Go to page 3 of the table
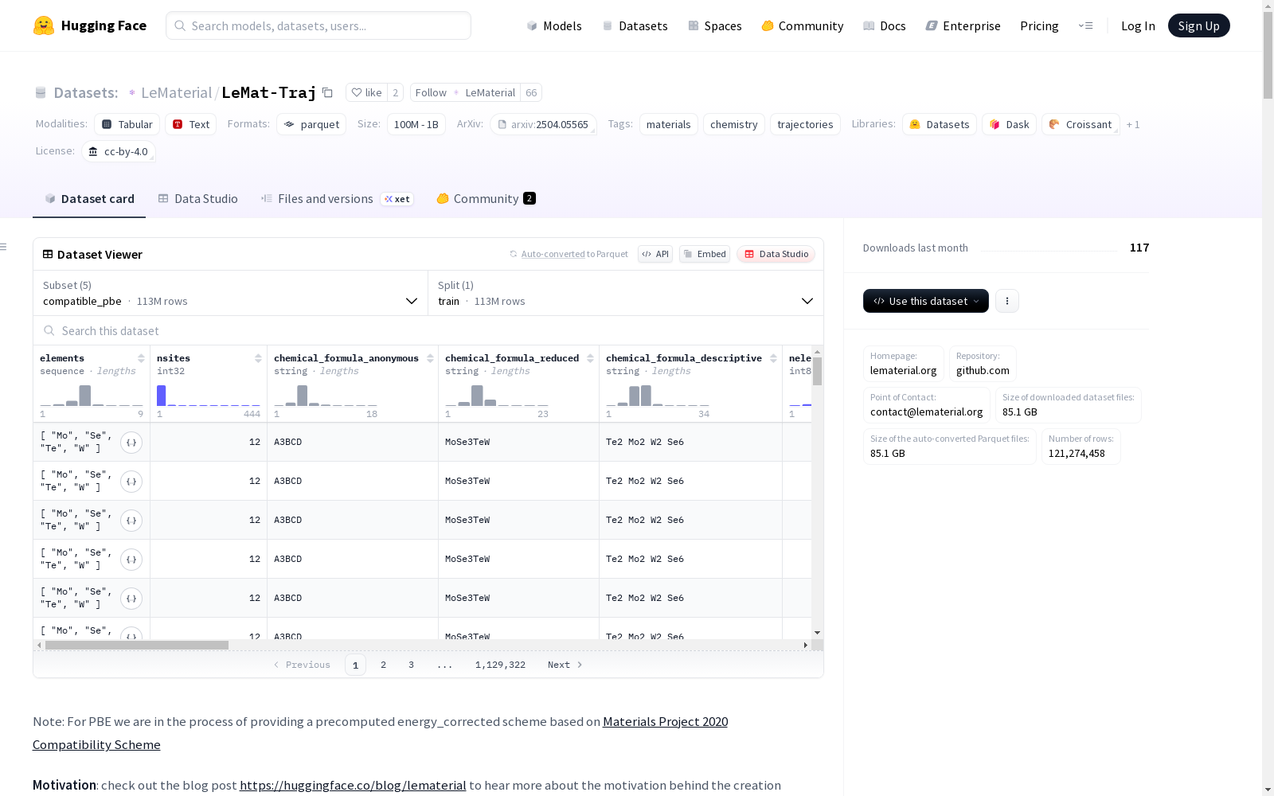The width and height of the screenshot is (1274, 796). tap(411, 665)
